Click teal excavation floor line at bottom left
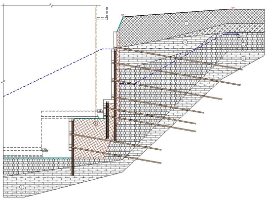Viewport: 268px width, 199px height. pyautogui.click(x=37, y=158)
